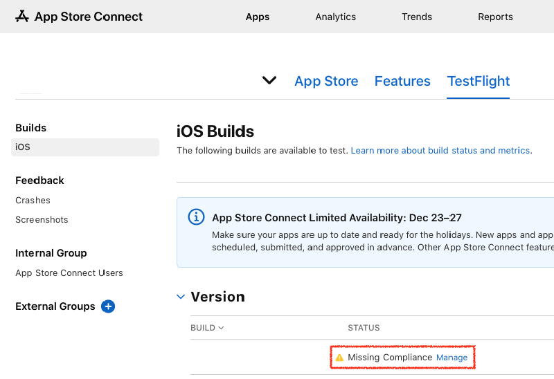Click the info icon in the availability banner
The height and width of the screenshot is (379, 554).
pos(197,217)
